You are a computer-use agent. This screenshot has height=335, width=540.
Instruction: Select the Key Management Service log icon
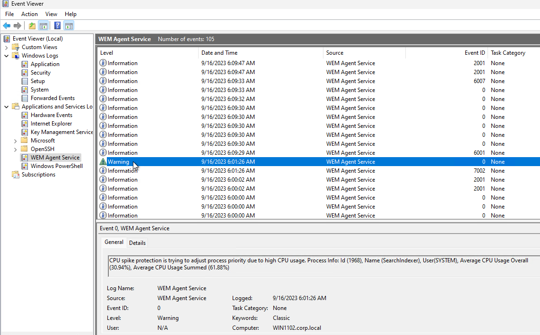click(x=25, y=132)
